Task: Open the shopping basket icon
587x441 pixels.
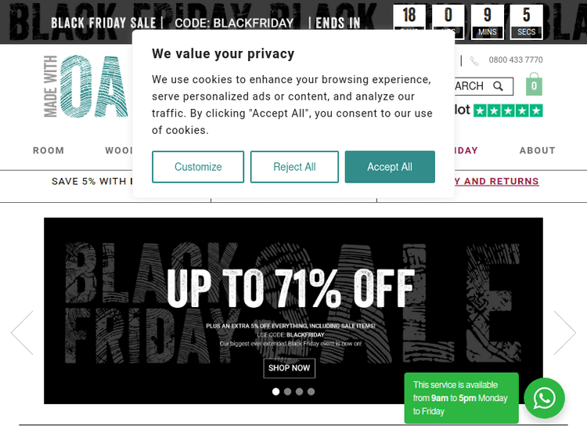Action: click(x=534, y=85)
